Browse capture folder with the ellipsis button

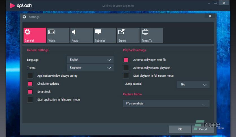204,104
